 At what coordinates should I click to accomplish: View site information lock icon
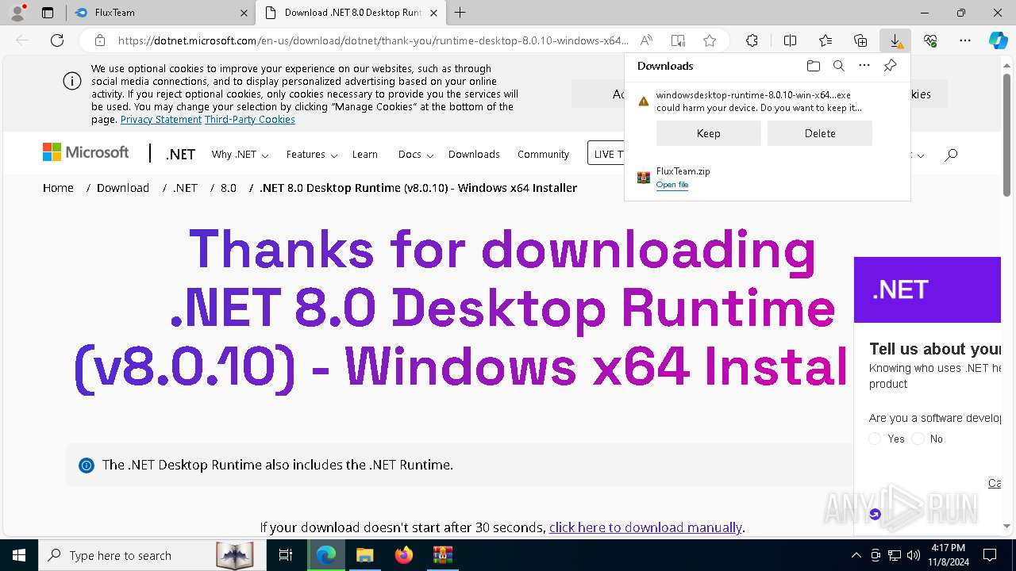coord(99,40)
